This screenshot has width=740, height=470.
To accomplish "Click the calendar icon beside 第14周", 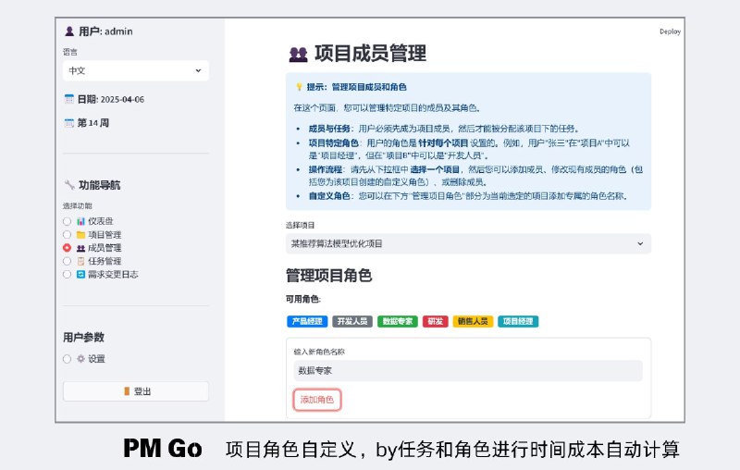I will [x=68, y=123].
